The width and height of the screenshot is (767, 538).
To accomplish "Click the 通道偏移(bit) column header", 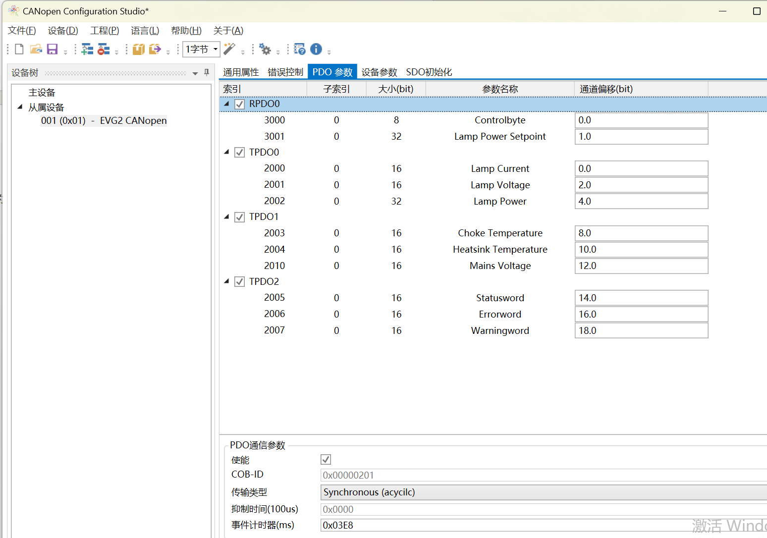I will (641, 89).
